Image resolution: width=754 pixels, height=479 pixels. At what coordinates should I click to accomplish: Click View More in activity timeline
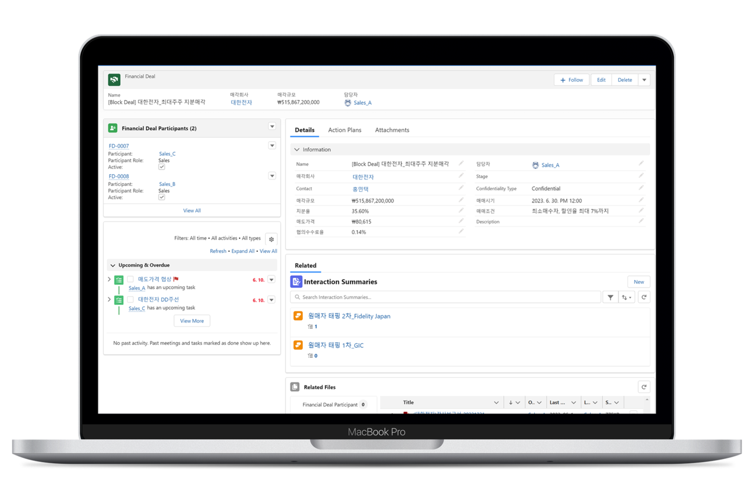click(x=192, y=321)
